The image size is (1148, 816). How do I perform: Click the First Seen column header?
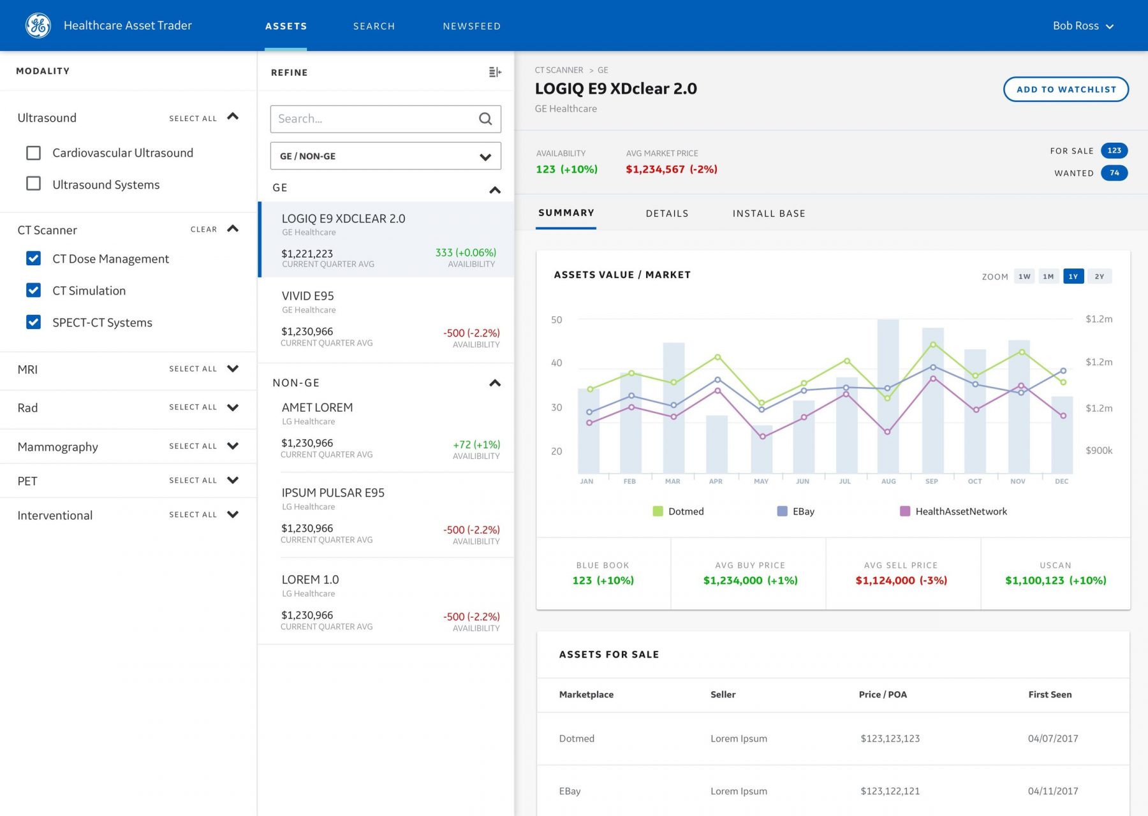(1050, 694)
